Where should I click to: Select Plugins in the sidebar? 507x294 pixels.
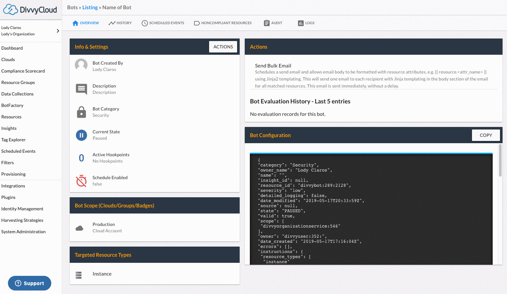pyautogui.click(x=8, y=197)
